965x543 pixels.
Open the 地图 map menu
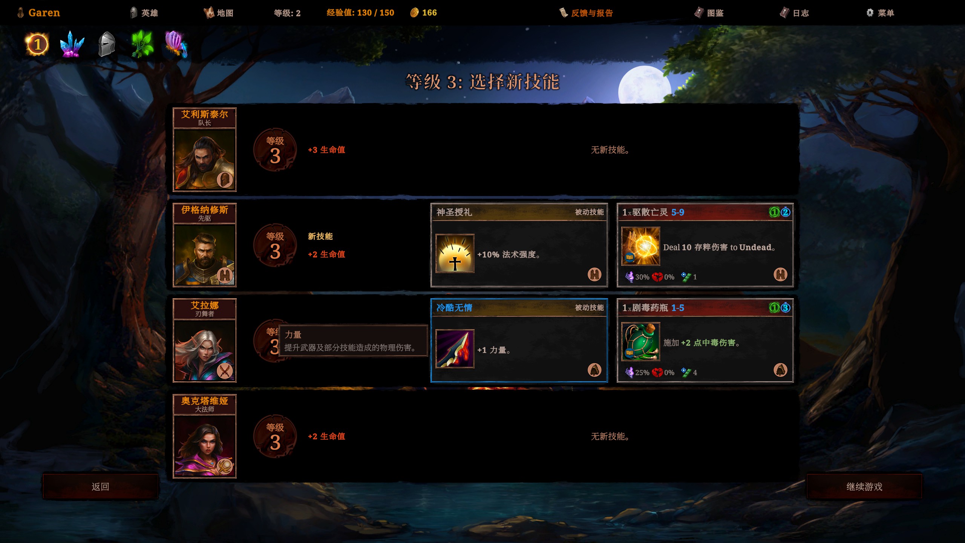point(219,13)
